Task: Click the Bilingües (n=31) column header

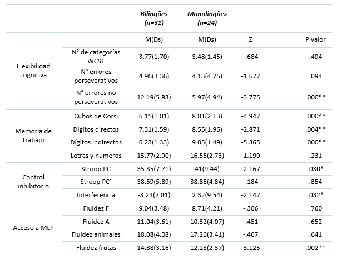Action: pos(155,17)
